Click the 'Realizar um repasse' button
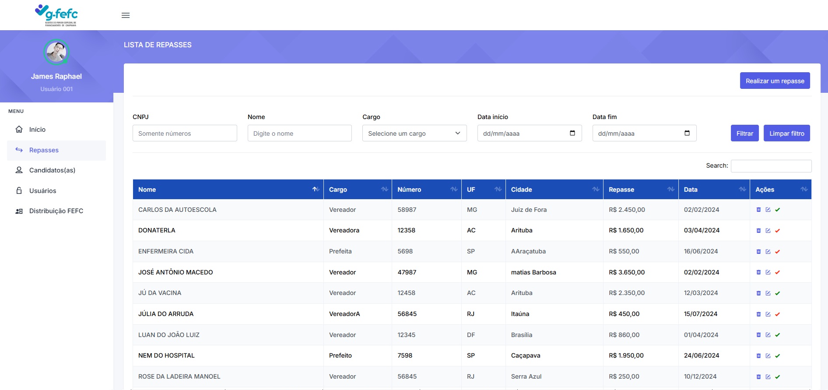Image resolution: width=828 pixels, height=390 pixels. 775,81
